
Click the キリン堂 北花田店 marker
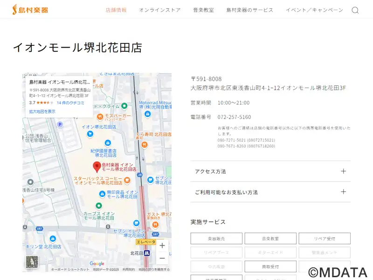point(53,238)
